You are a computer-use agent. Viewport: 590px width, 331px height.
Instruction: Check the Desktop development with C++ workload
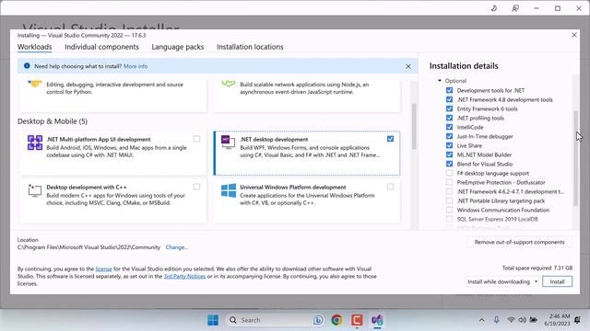[x=196, y=187]
